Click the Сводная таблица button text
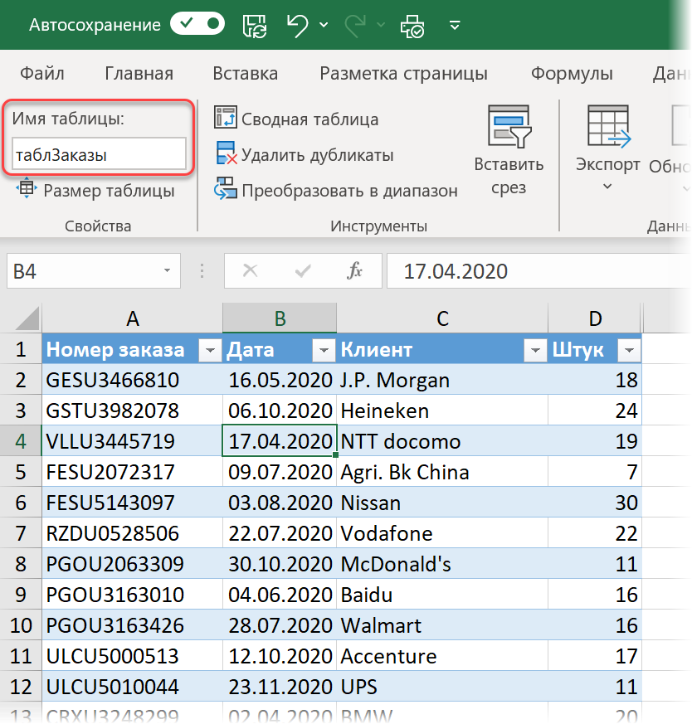The image size is (692, 724). pos(310,119)
